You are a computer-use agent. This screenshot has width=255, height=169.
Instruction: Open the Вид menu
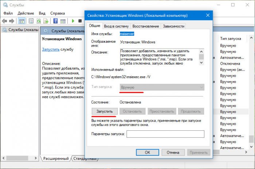42,13
